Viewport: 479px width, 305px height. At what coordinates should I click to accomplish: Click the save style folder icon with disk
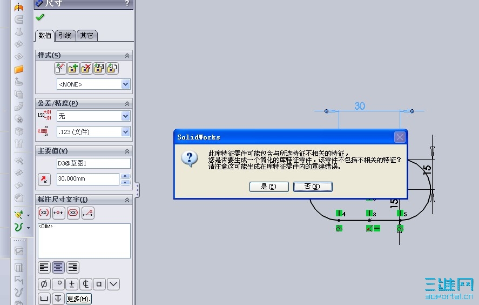pos(99,68)
